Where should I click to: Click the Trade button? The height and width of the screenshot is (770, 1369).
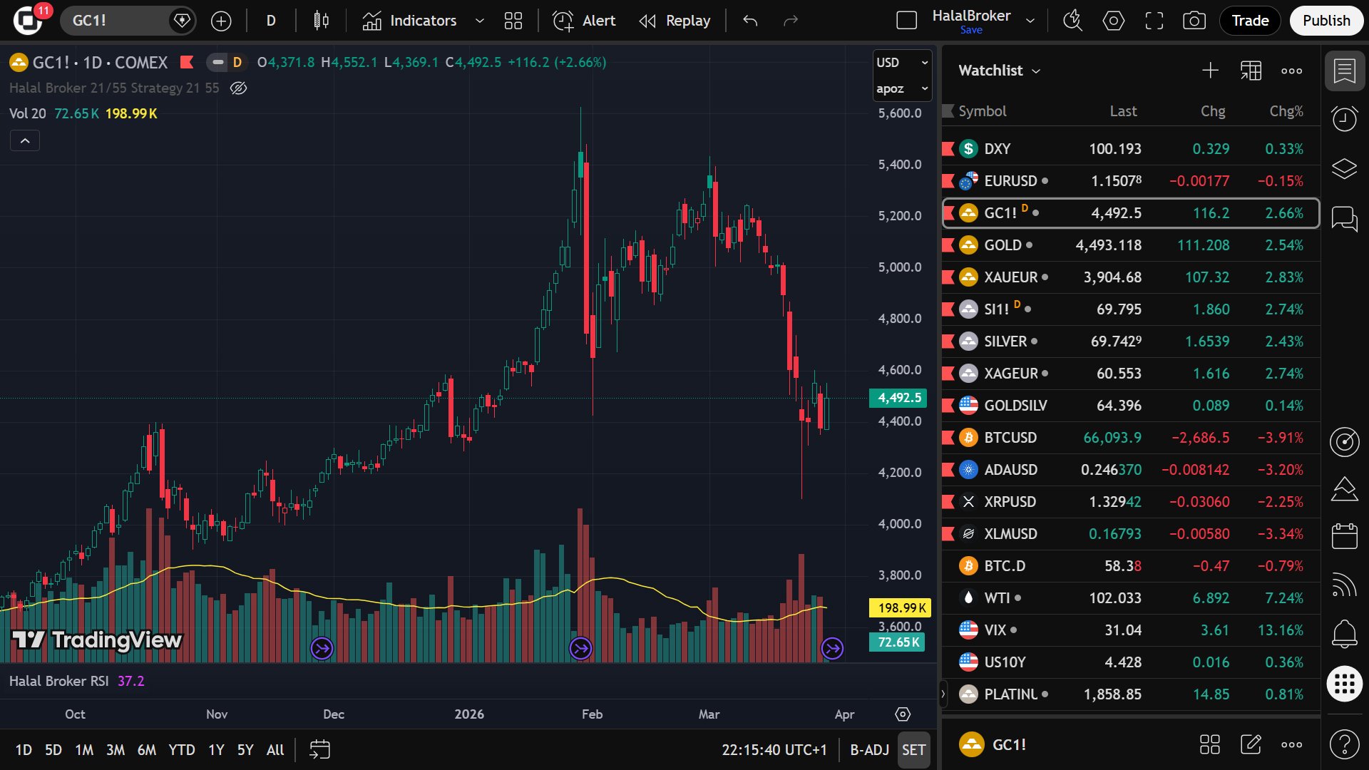1250,21
